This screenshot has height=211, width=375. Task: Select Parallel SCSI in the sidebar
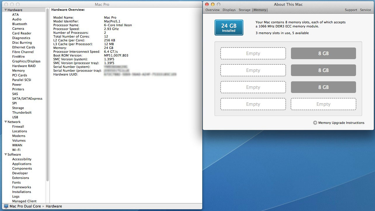tap(22, 80)
